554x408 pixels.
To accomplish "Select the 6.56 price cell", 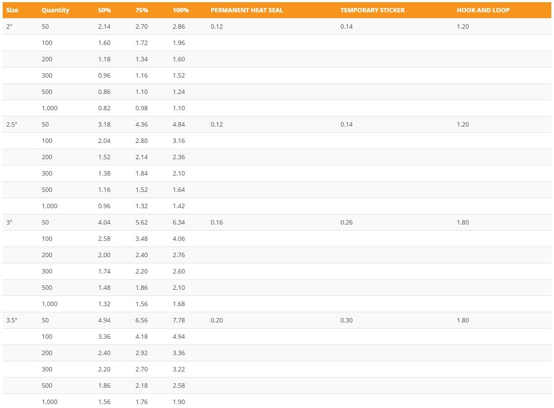I will 142,320.
